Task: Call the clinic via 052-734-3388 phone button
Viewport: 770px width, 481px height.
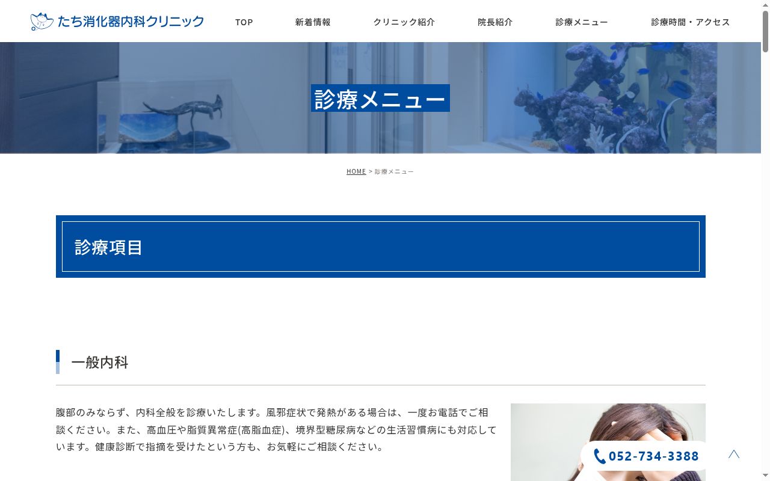Action: [646, 456]
